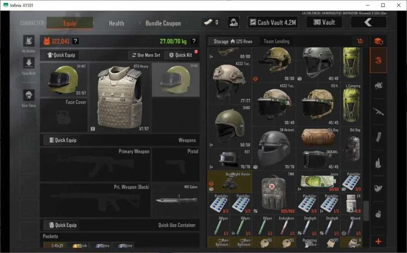
Task: Click the cash banknote icon showing 0
Action: (x=208, y=22)
